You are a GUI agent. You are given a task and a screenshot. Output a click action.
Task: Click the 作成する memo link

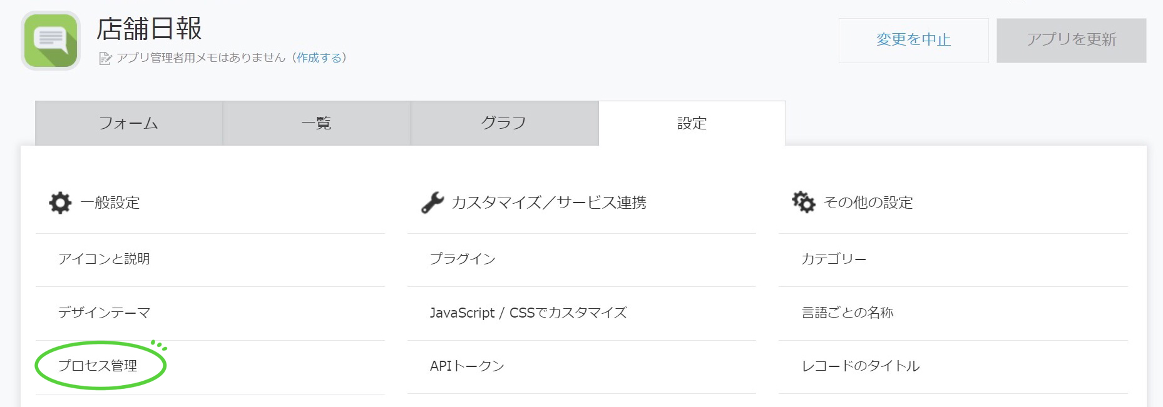coord(319,58)
